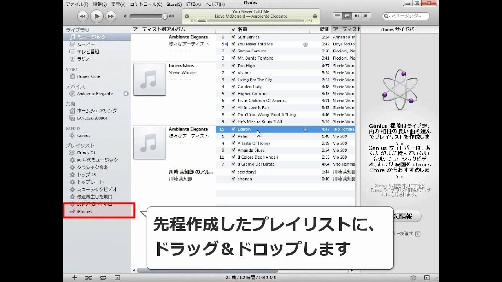
Task: Uncheck the secretary1 checkbox
Action: 233,172
